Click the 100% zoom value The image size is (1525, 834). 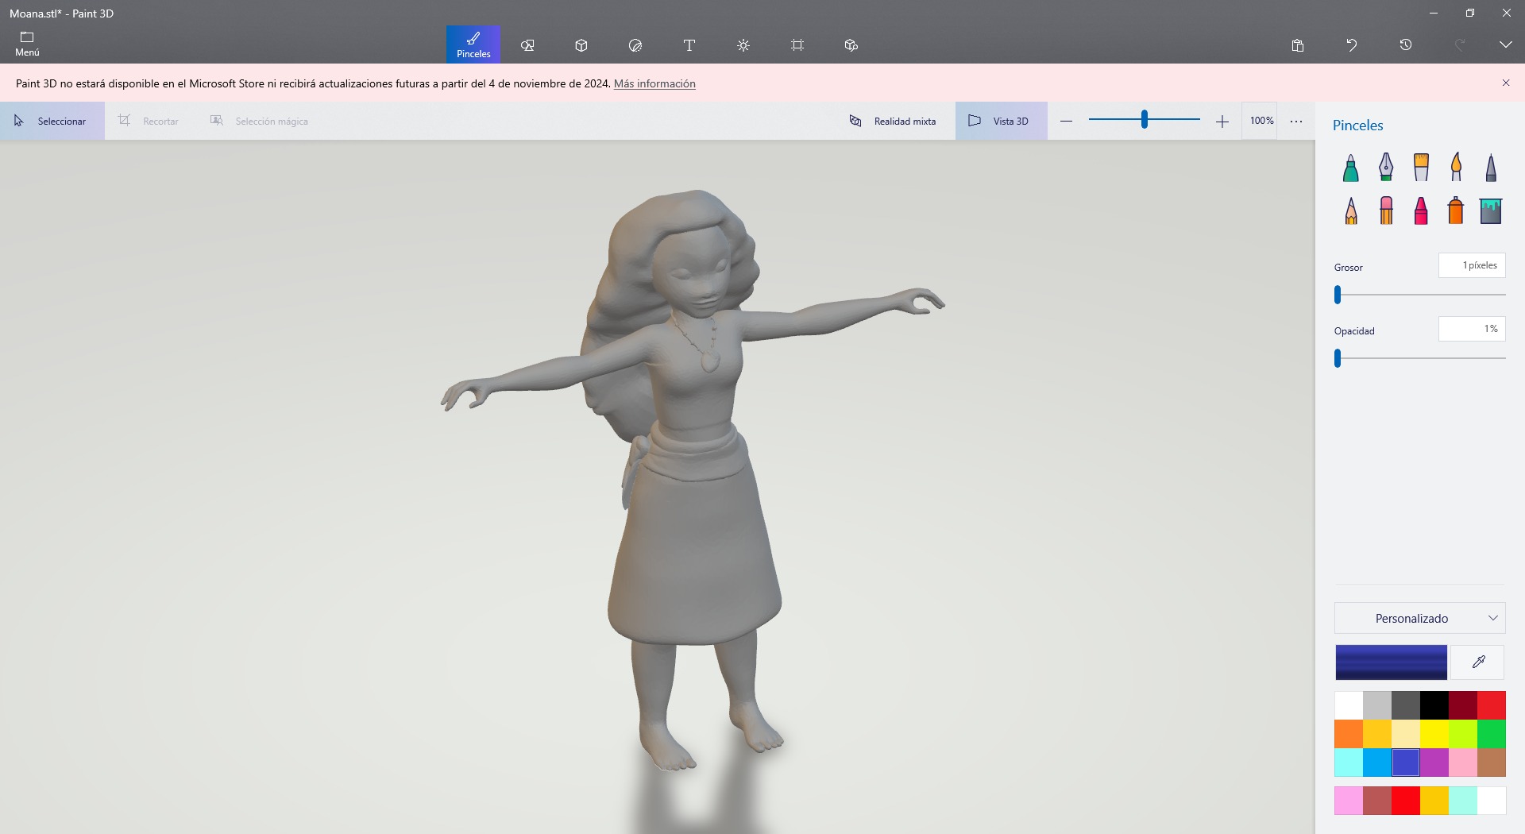[x=1261, y=121]
